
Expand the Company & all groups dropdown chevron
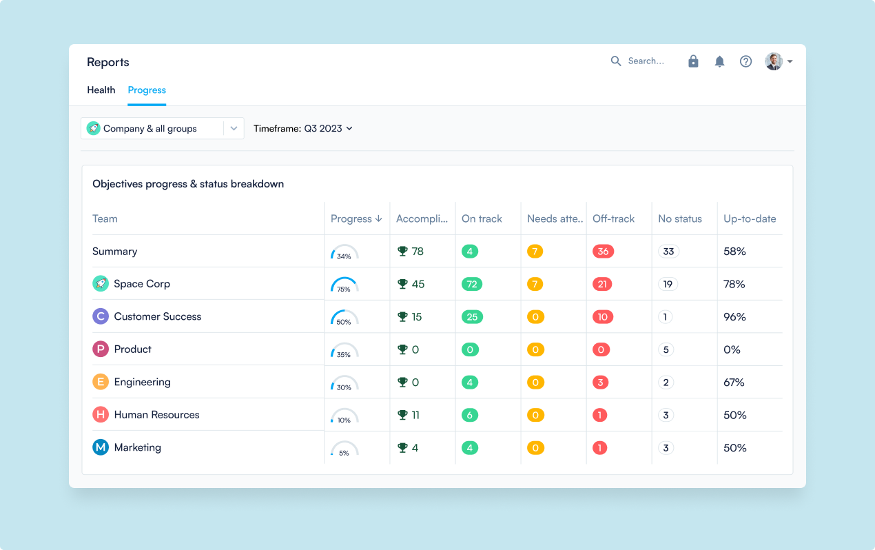tap(234, 128)
